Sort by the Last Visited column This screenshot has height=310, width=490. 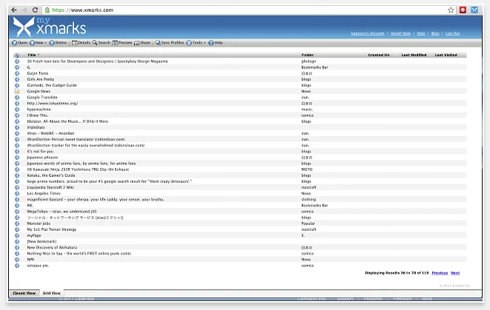pyautogui.click(x=446, y=55)
